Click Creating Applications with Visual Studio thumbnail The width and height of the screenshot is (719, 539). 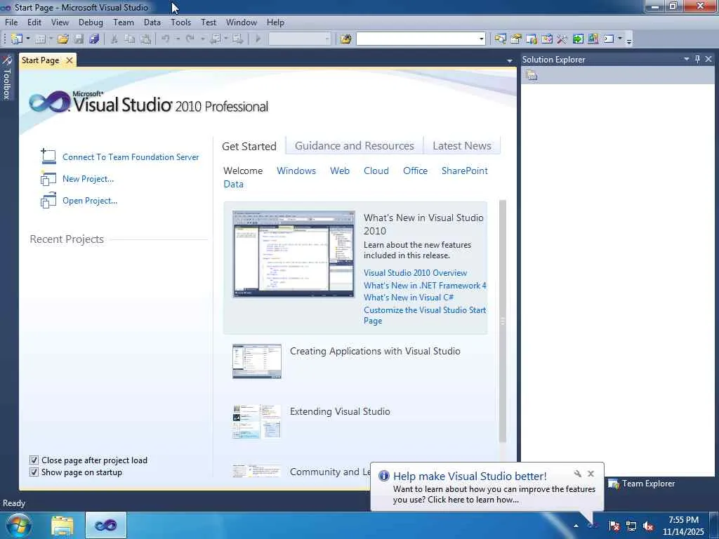[x=257, y=361]
